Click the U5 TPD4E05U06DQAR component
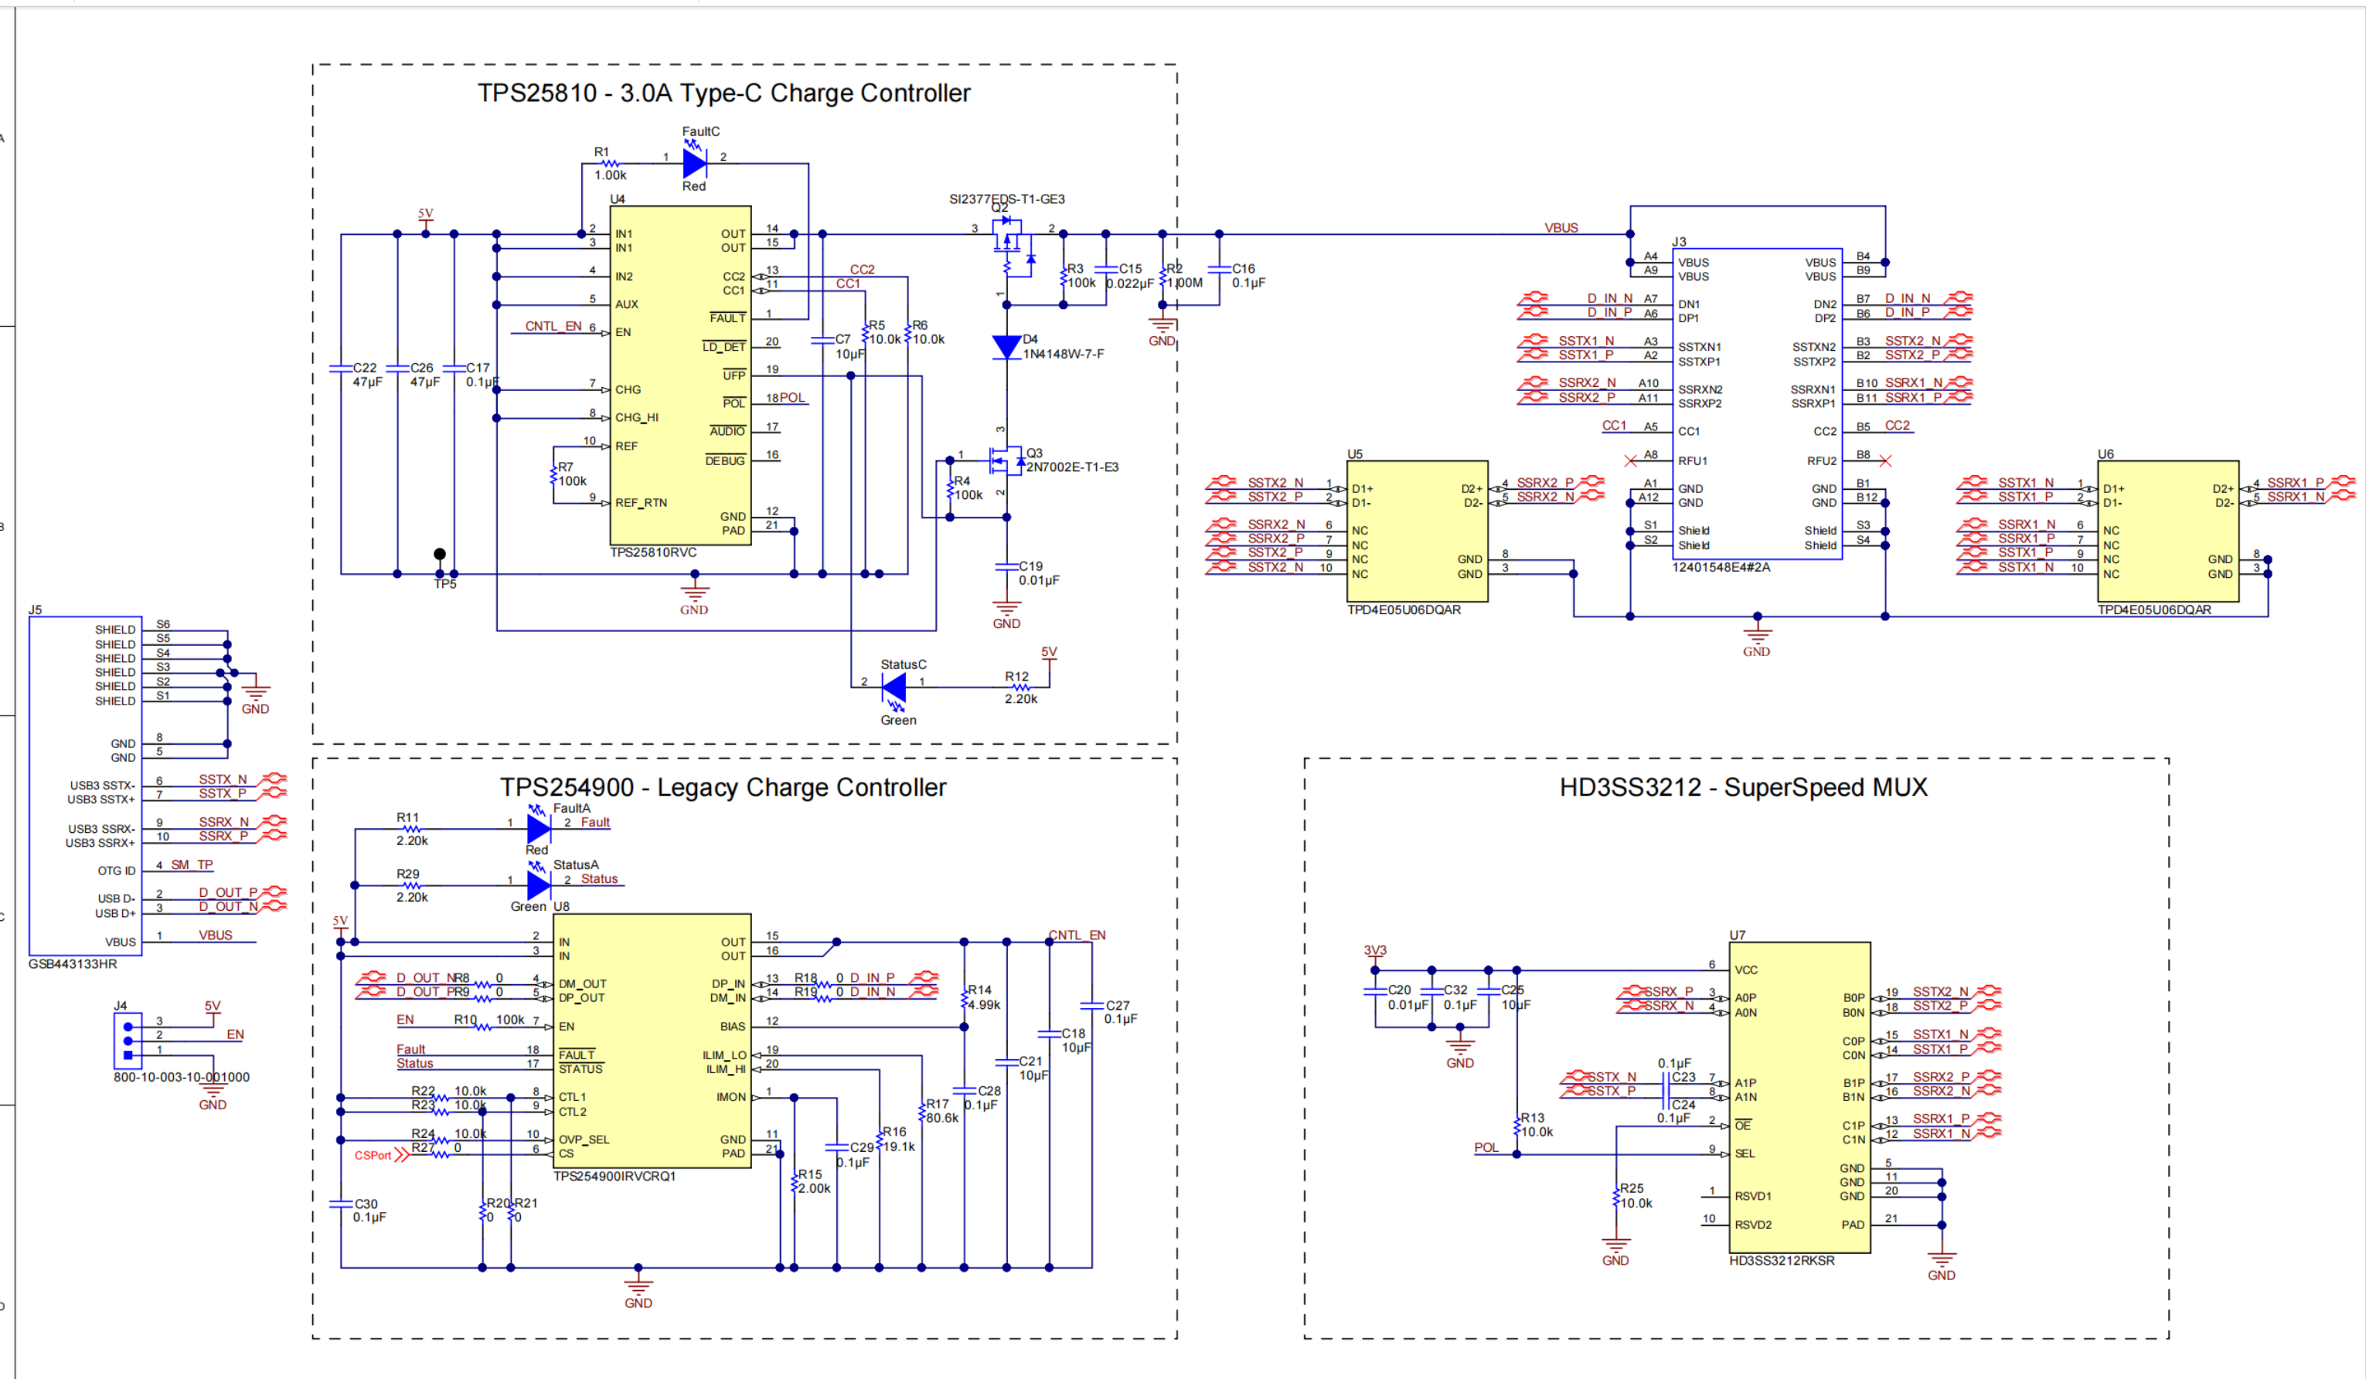This screenshot has height=1379, width=2366. 1417,531
